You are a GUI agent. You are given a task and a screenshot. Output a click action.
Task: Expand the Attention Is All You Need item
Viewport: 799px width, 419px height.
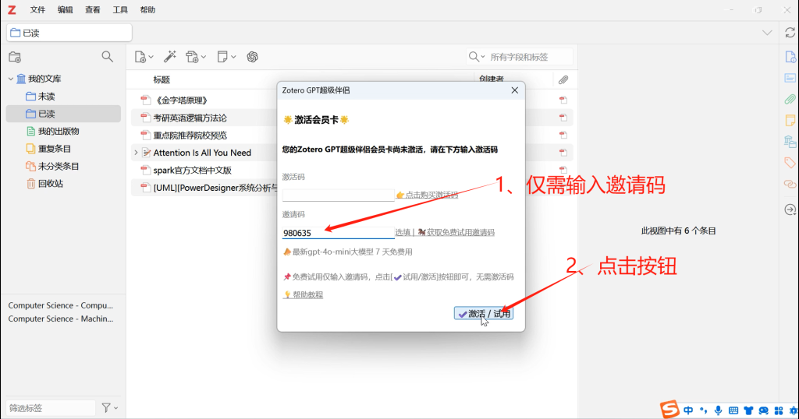click(136, 153)
